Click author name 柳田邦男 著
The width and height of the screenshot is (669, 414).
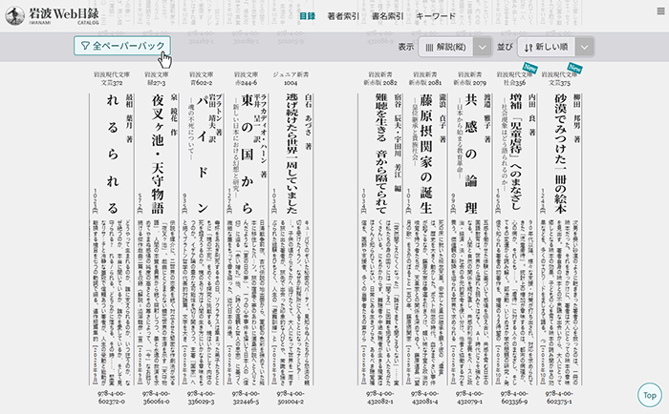click(x=577, y=118)
